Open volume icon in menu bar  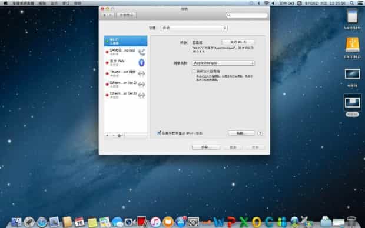click(273, 3)
